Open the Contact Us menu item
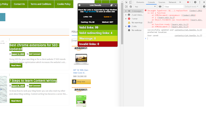Image resolution: width=206 pixels, height=120 pixels. pyautogui.click(x=19, y=4)
